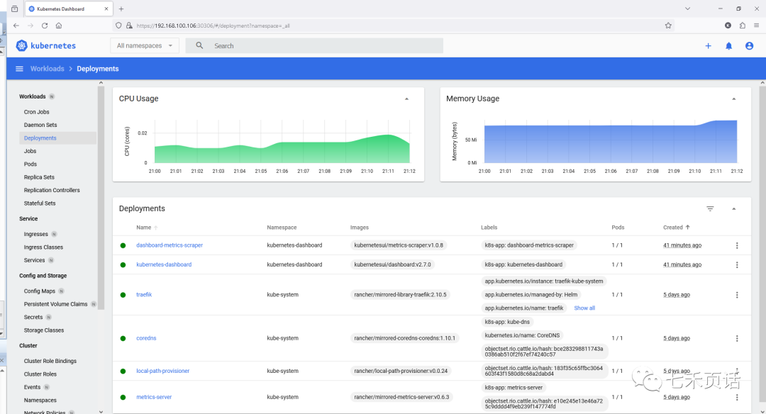Open the hamburger navigation menu

[x=20, y=69]
